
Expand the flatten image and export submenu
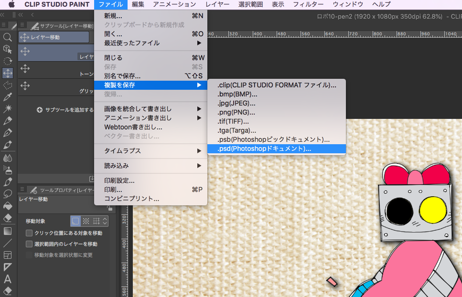coord(150,109)
